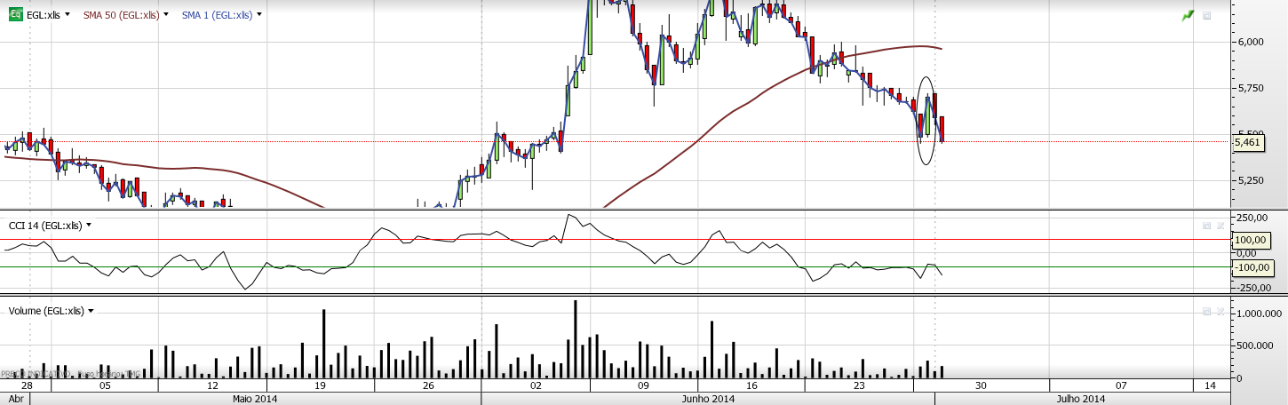The width and height of the screenshot is (1288, 405).
Task: Maximize the CCI 14 indicator panel
Action: [1206, 226]
